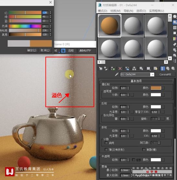The width and height of the screenshot is (177, 180).
Task: Click the 漫反射 级别 spinner arrows
Action: click(128, 88)
